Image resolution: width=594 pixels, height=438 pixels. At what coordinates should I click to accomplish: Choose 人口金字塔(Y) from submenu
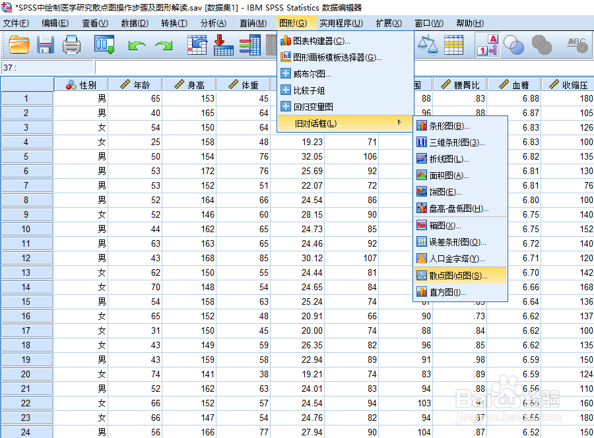(461, 259)
